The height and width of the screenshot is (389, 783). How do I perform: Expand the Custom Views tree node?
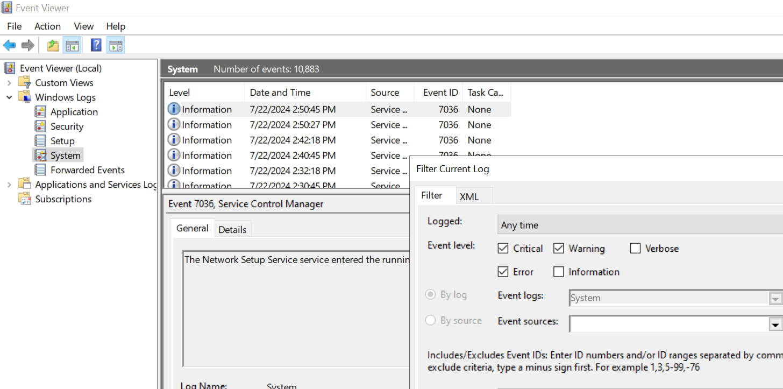click(9, 83)
